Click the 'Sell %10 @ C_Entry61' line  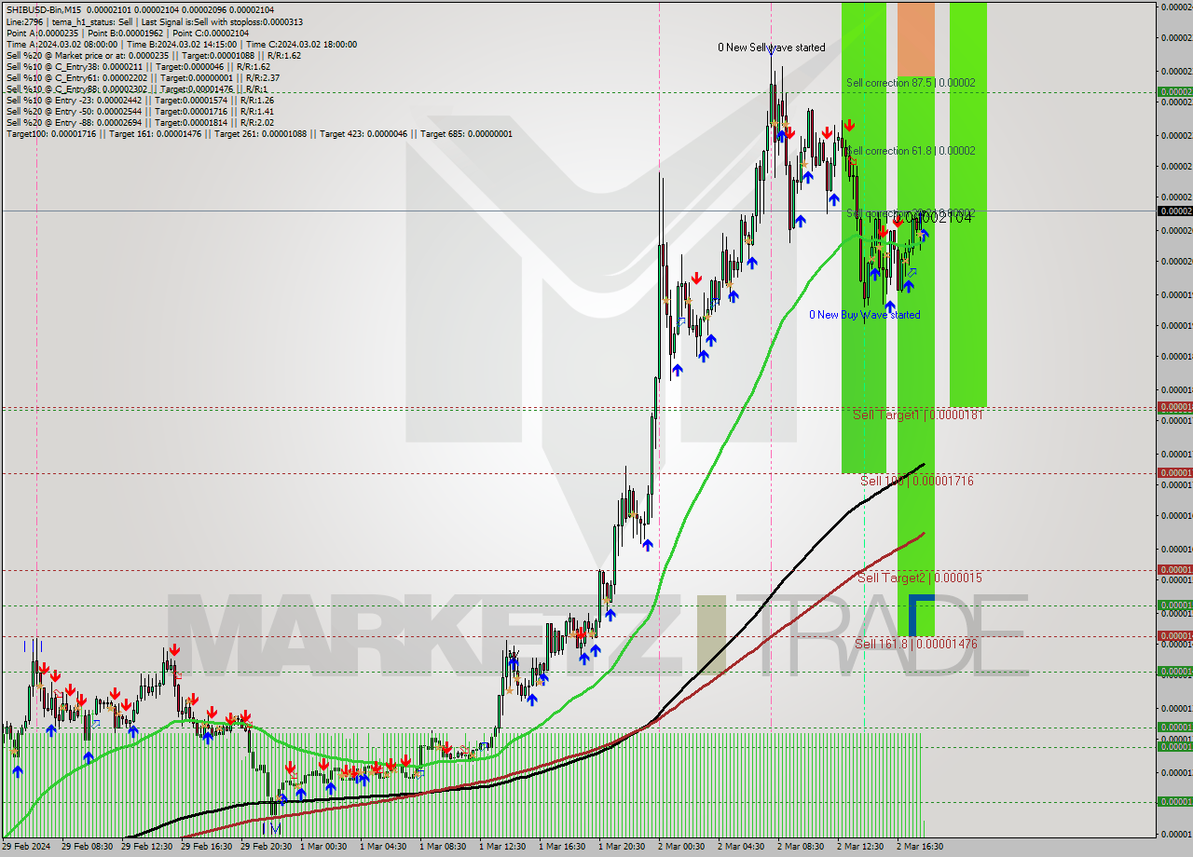pyautogui.click(x=142, y=77)
